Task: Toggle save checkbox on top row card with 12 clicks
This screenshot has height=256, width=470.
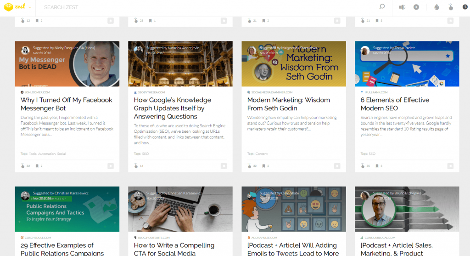Action: [x=111, y=21]
